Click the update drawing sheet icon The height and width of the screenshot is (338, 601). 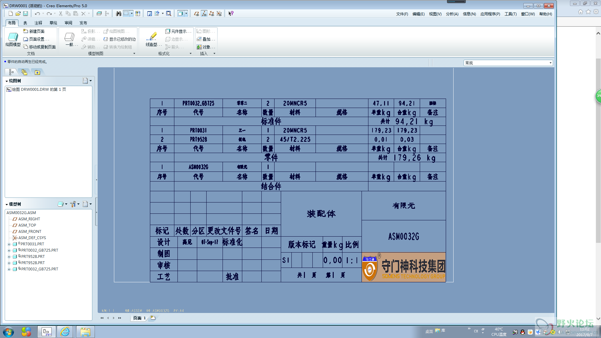coord(150,13)
